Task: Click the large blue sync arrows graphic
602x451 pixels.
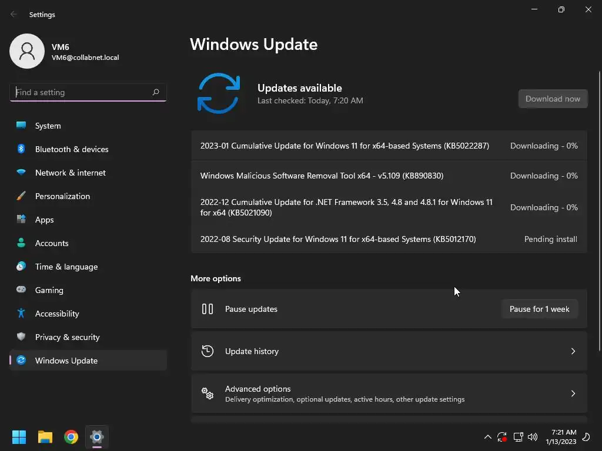Action: pyautogui.click(x=219, y=93)
